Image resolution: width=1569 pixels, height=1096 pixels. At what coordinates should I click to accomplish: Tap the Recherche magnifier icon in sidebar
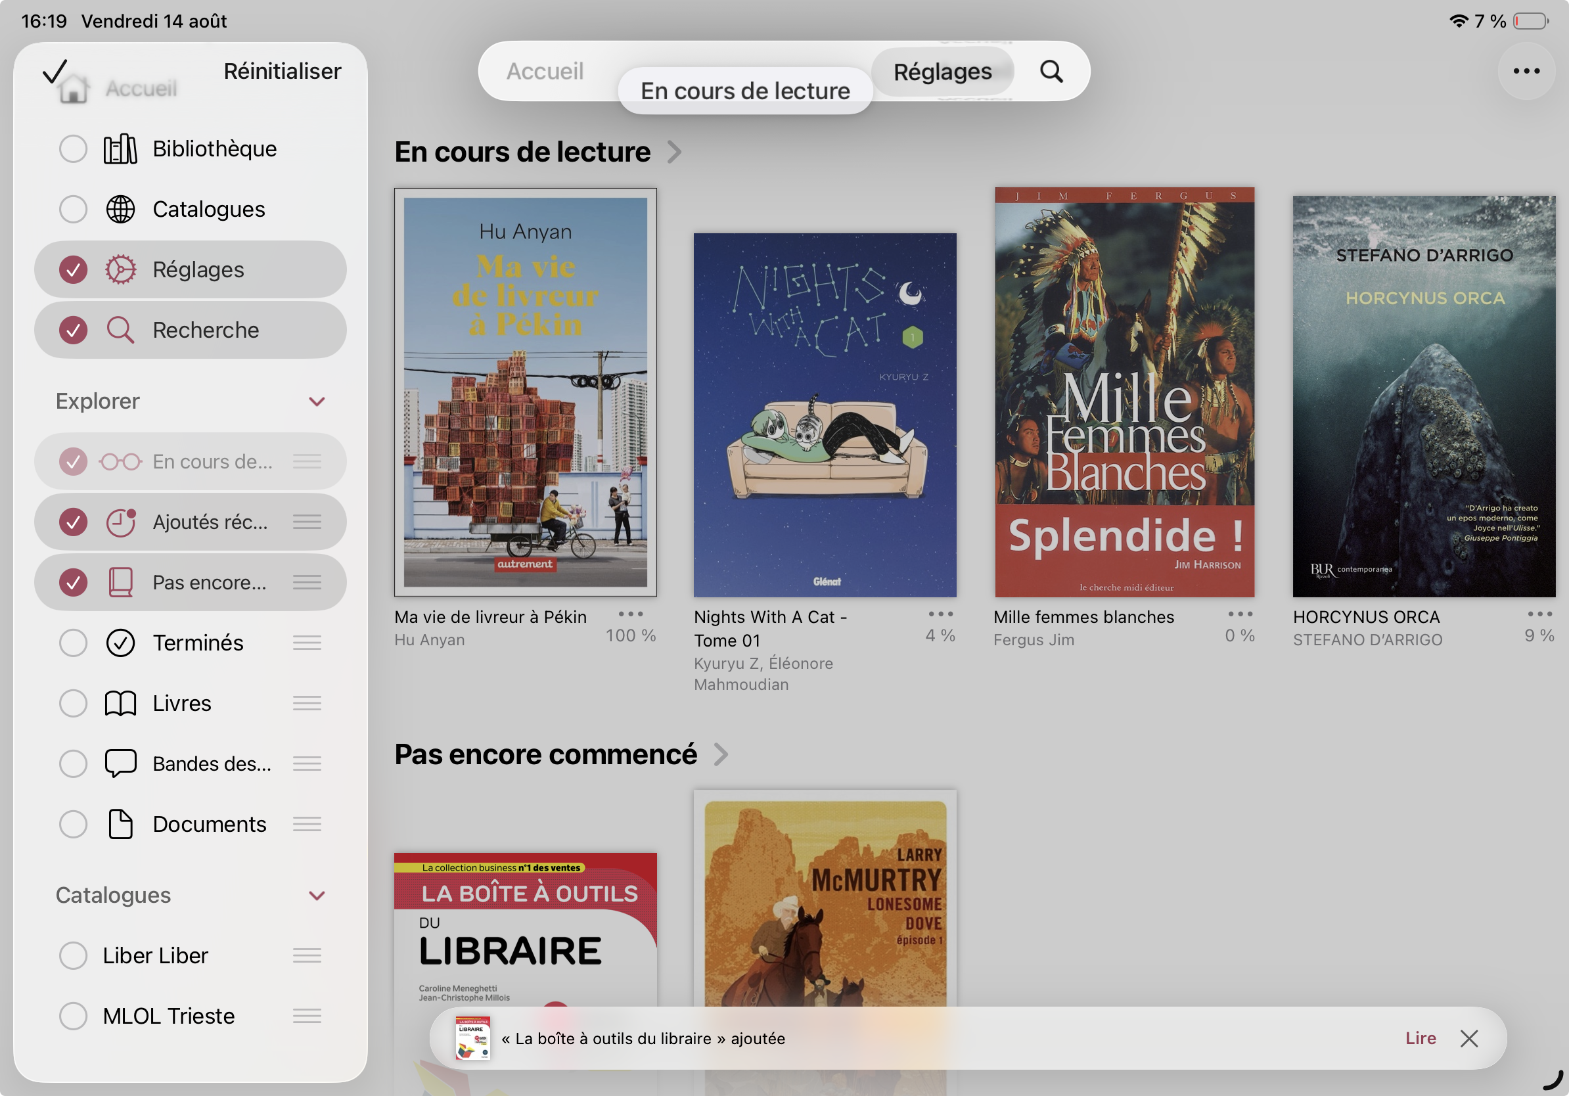pyautogui.click(x=120, y=330)
